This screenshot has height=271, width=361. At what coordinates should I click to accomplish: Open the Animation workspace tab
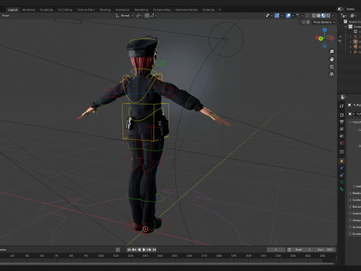[x=123, y=10]
